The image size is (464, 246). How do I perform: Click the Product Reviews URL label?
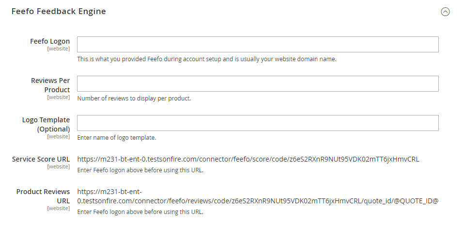(x=43, y=196)
